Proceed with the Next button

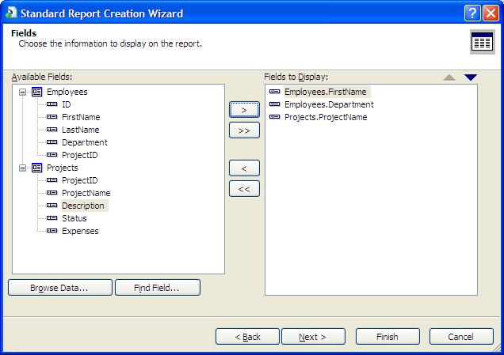point(313,337)
